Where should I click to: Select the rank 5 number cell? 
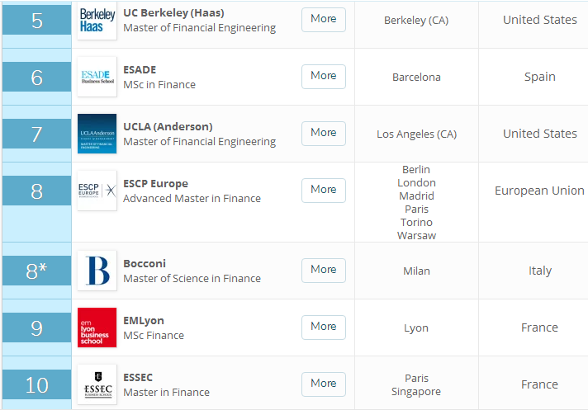click(x=36, y=21)
